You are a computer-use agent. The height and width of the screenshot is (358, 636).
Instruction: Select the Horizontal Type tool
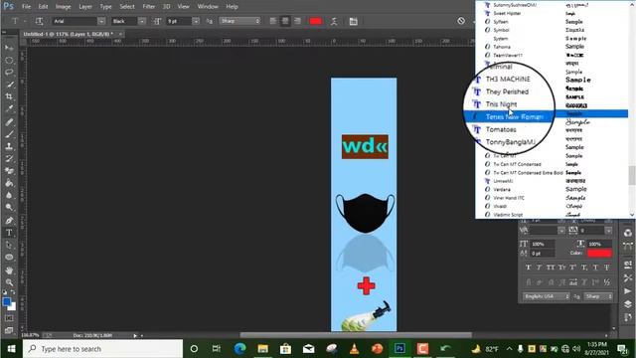pyautogui.click(x=9, y=233)
